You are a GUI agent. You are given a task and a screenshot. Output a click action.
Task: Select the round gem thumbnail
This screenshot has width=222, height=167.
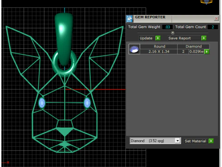[x=134, y=49]
